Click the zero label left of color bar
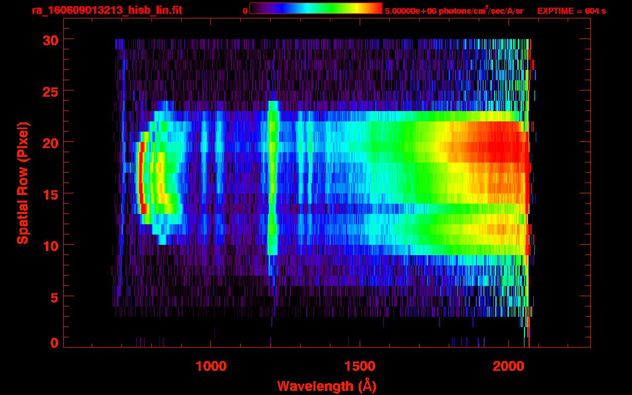 (x=245, y=11)
